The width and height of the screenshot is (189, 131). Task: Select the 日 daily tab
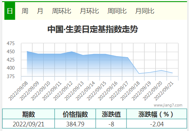click(x=10, y=11)
